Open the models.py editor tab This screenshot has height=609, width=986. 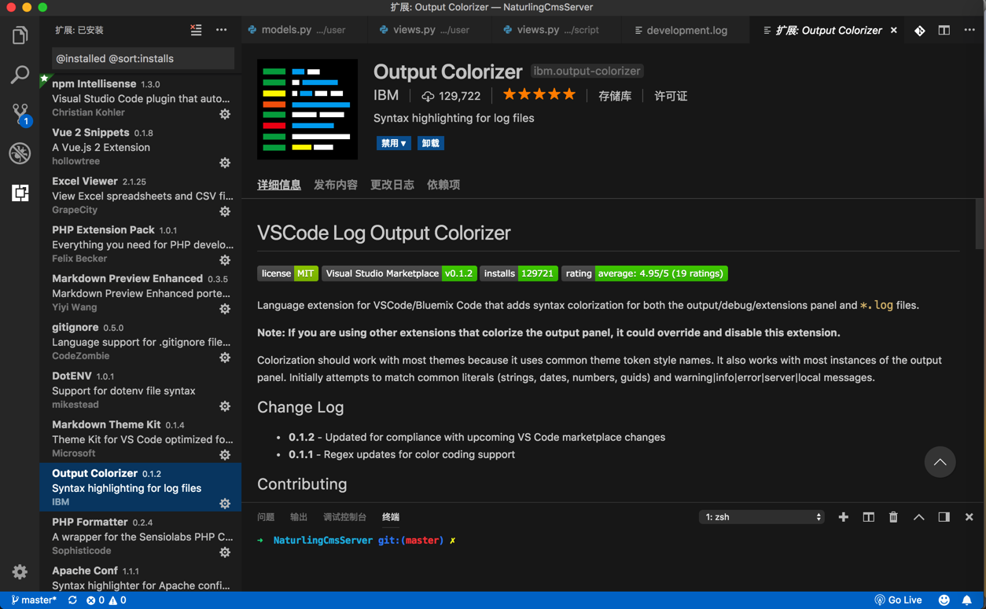tap(304, 30)
